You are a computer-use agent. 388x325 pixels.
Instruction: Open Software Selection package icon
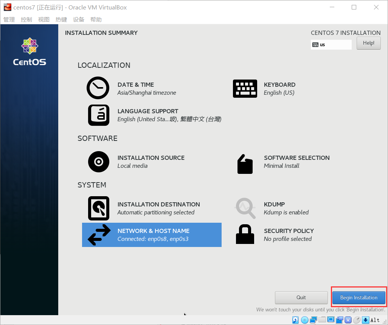(245, 164)
